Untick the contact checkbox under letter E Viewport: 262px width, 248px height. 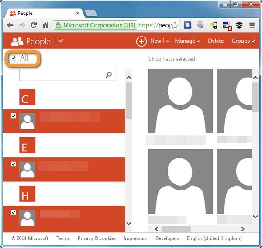click(x=13, y=164)
